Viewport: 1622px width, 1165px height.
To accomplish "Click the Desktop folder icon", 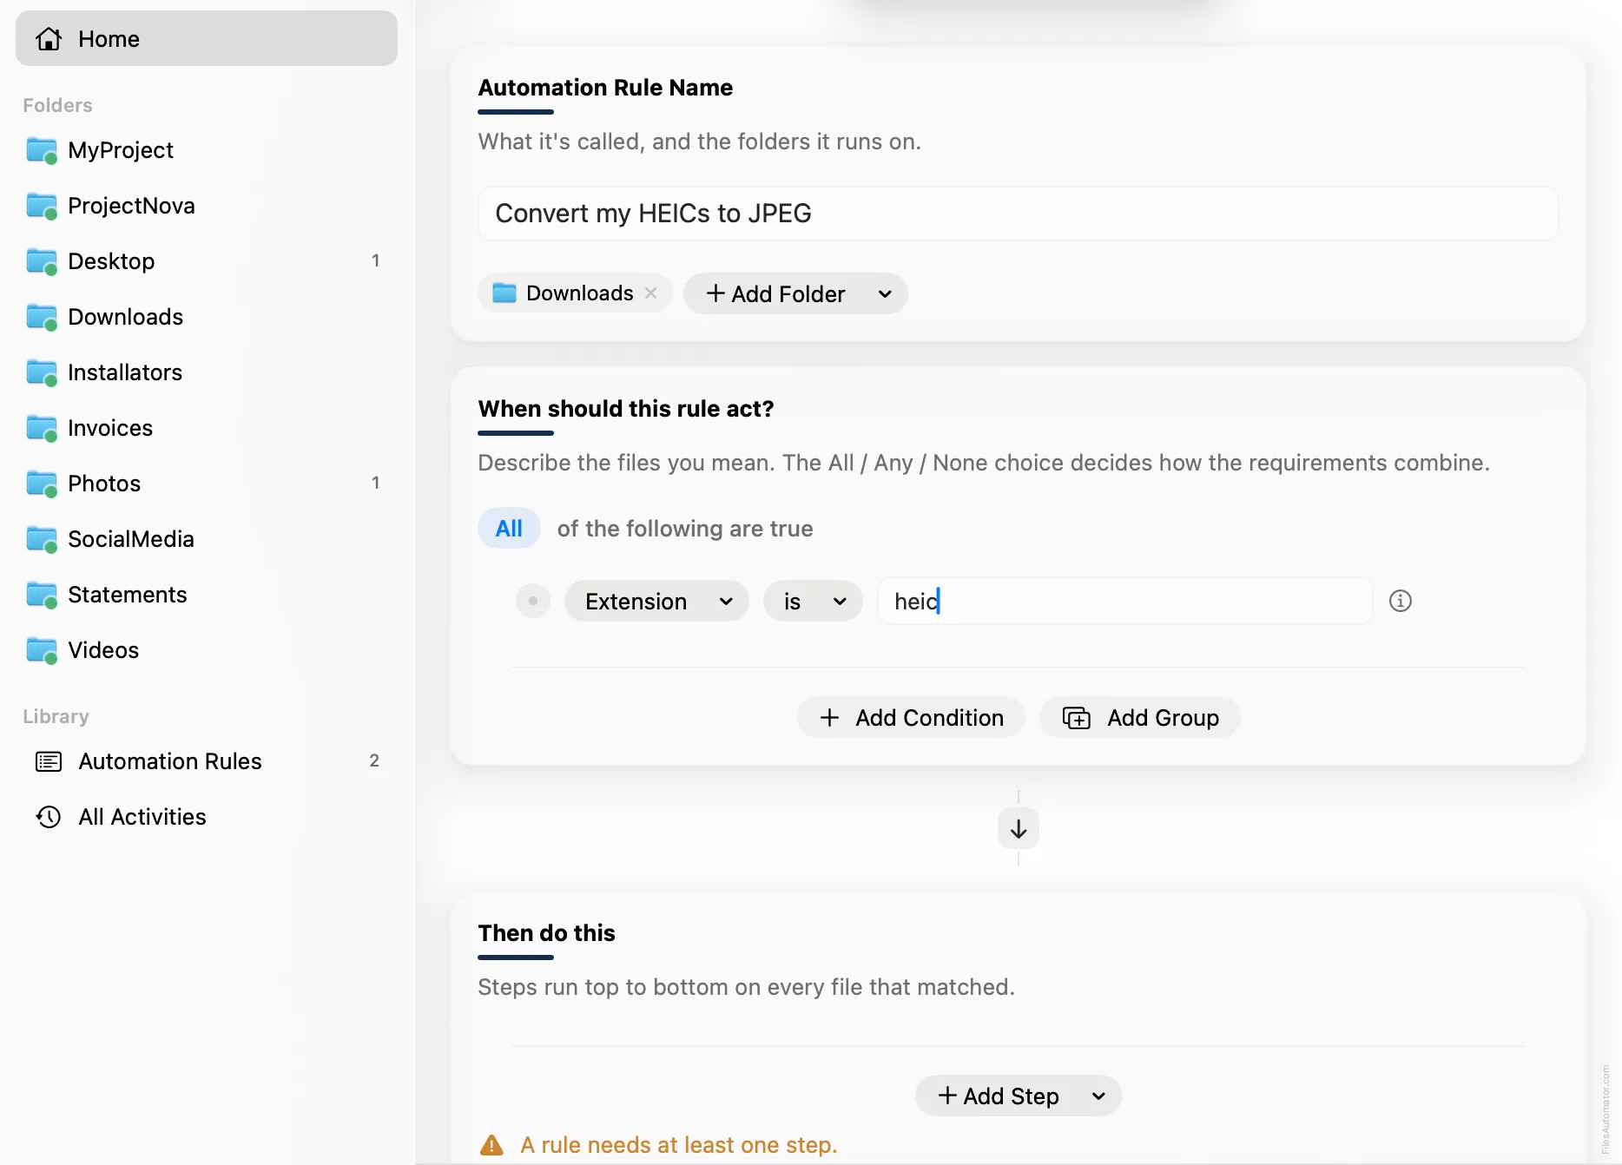I will pyautogui.click(x=42, y=262).
